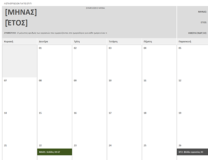Click the ΛΙΣΤΑ ΕΡΓΑΣΙΩΝ ΓΙΑ ΤΟ ΣΠΙΤΙ heading
The width and height of the screenshot is (208, 160).
[x=18, y=3]
